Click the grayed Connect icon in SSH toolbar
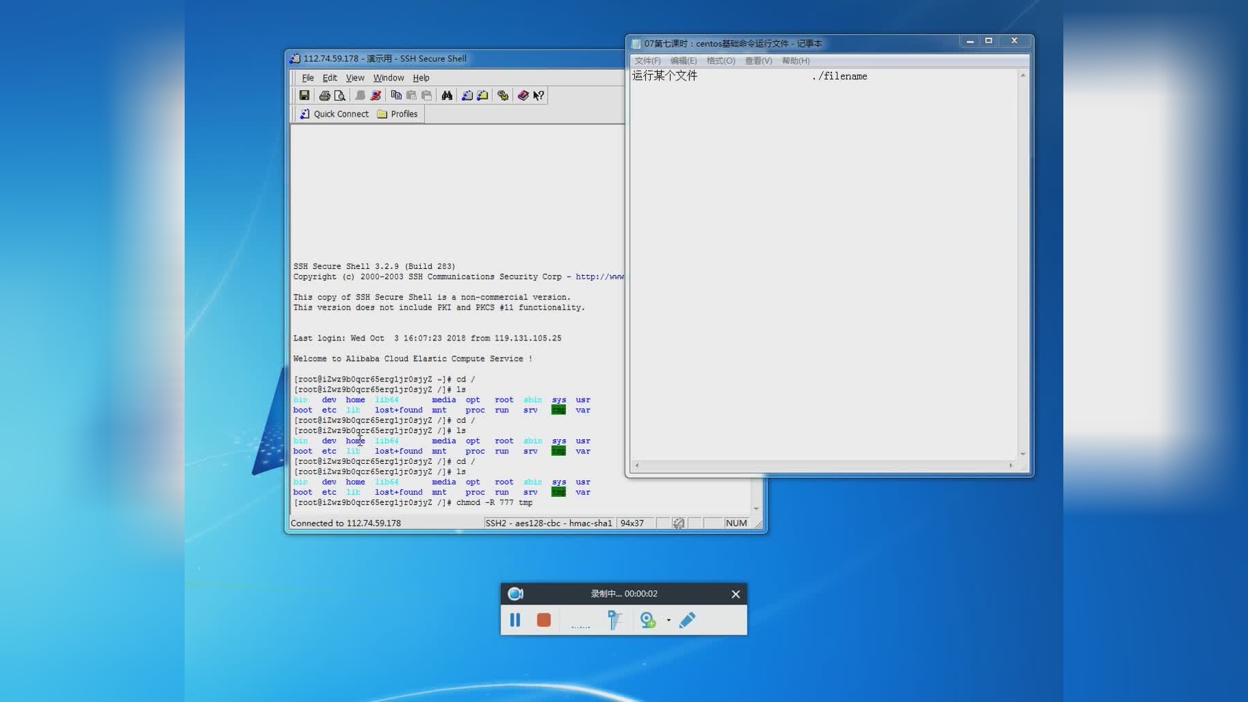The image size is (1248, 702). click(x=360, y=95)
